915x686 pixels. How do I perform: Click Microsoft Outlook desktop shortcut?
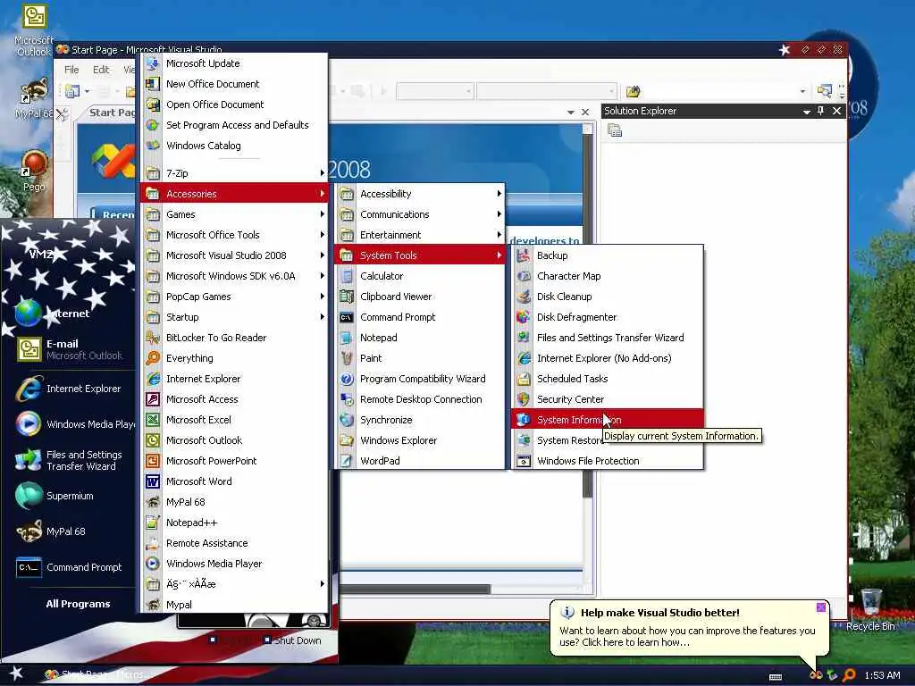33,30
